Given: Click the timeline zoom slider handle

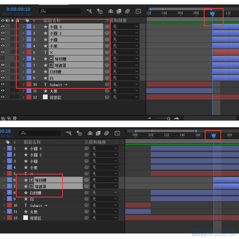Looking at the screenshot, I should coord(168,118).
